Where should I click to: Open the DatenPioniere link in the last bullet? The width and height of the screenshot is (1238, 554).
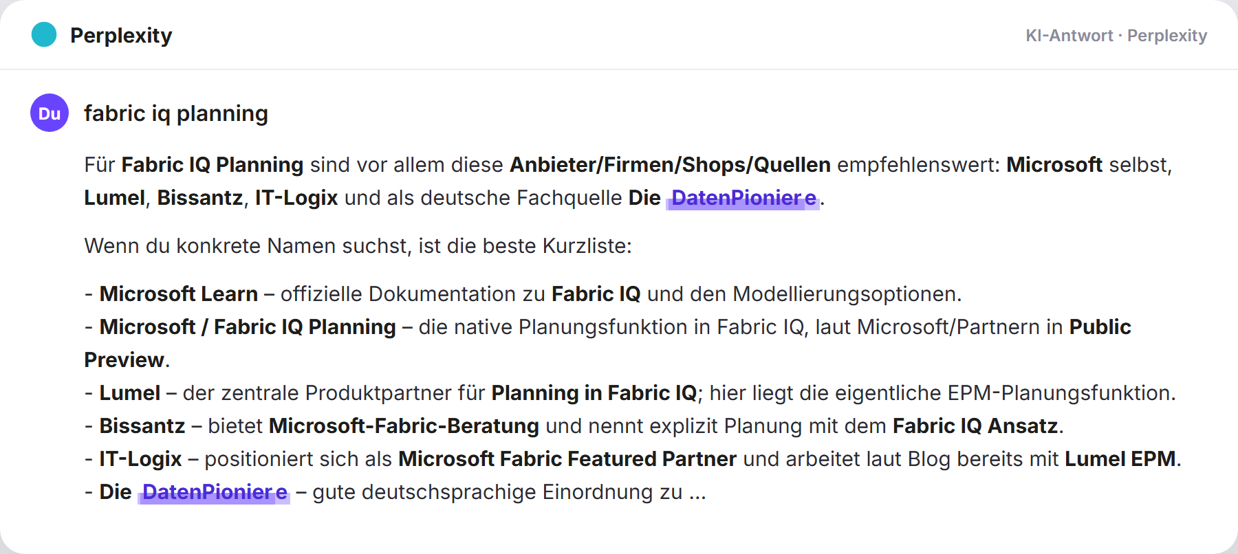[215, 492]
